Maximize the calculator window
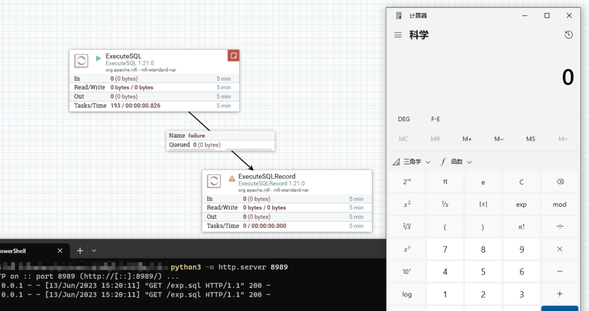The image size is (589, 311). (547, 15)
